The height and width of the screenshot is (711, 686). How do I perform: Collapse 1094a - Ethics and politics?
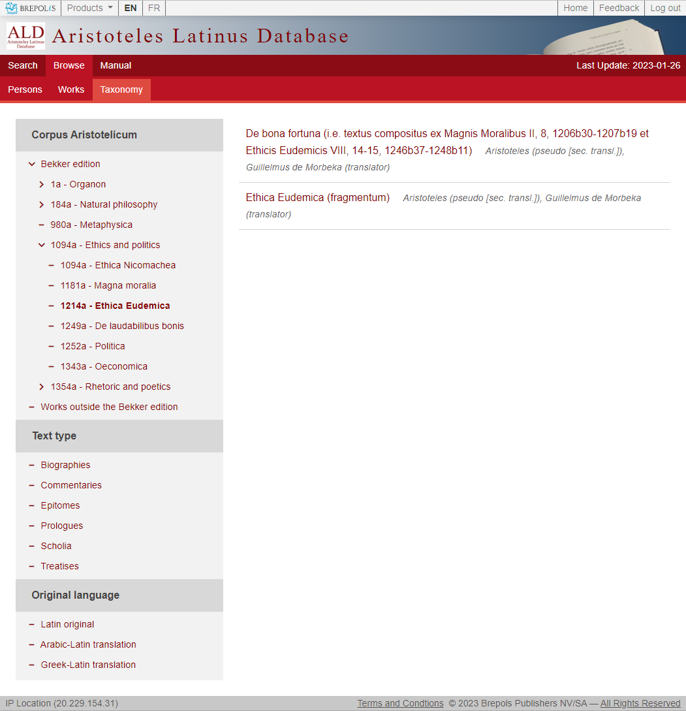click(41, 244)
